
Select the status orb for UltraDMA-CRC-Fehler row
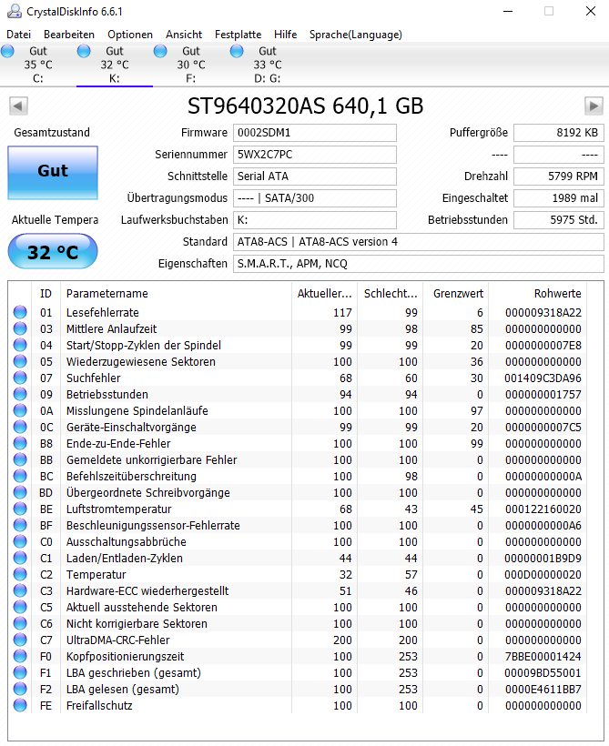click(20, 640)
